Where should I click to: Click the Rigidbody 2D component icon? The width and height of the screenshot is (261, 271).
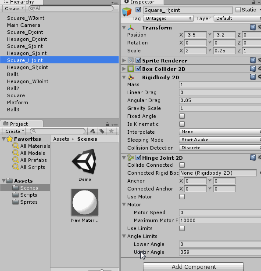point(131,77)
